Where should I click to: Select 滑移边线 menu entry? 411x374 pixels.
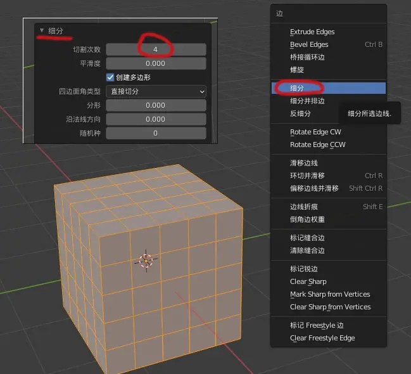(x=329, y=163)
